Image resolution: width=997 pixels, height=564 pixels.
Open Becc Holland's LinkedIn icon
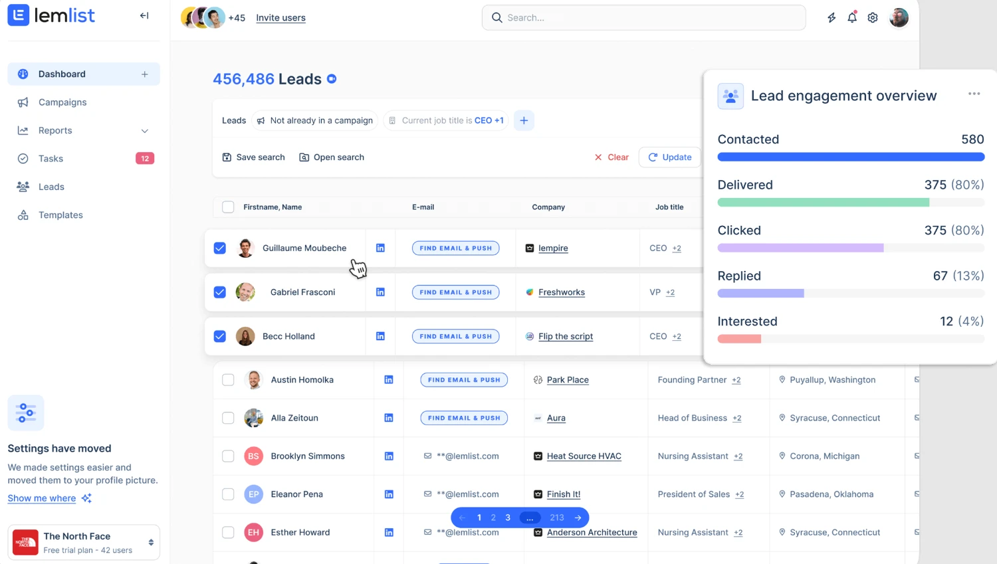point(380,336)
